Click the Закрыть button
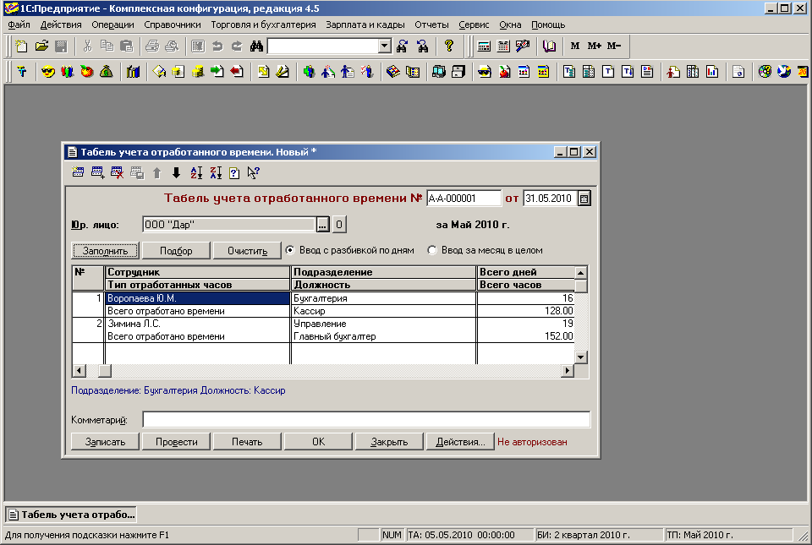812x545 pixels. [x=389, y=442]
